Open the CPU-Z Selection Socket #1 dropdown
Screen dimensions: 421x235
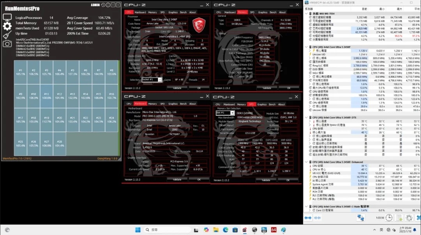pos(152,80)
